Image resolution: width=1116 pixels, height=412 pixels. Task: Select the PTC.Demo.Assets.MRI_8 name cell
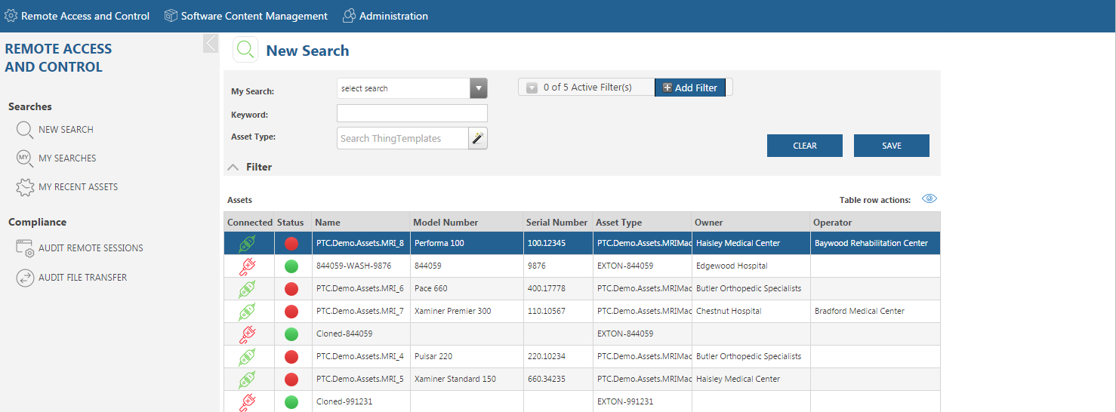[x=361, y=244]
